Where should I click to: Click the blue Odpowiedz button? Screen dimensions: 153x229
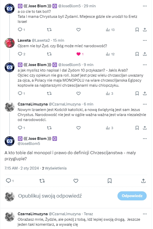pos(132,196)
